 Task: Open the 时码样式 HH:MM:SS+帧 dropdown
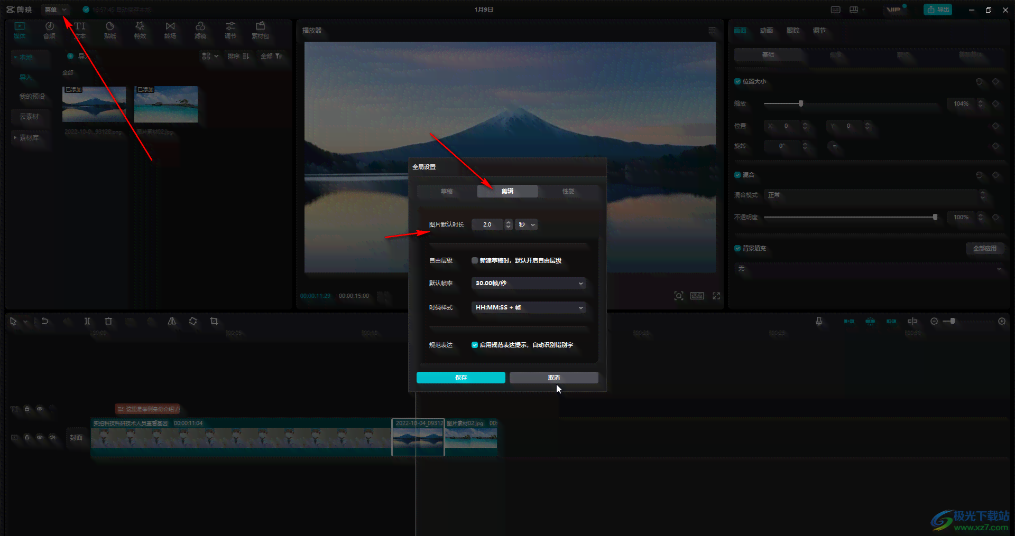[x=528, y=307]
